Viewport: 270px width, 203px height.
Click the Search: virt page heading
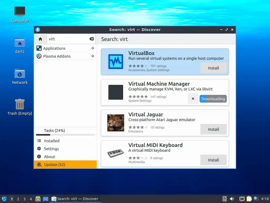point(114,39)
